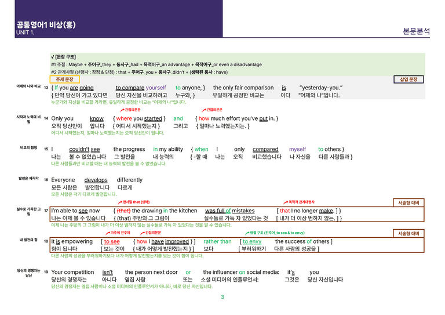Click the '서술형 대비' tag on sentence 18
Viewport: 445px width, 315px height.
pyautogui.click(x=408, y=233)
